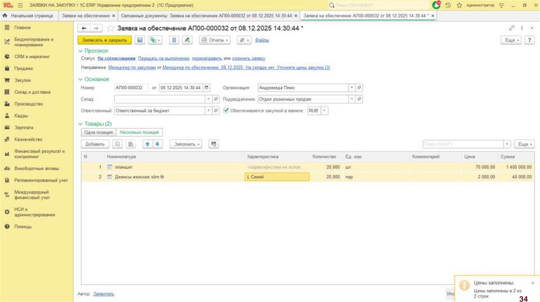This screenshot has width=540, height=302.
Task: Click the Добавить button
Action: click(95, 144)
